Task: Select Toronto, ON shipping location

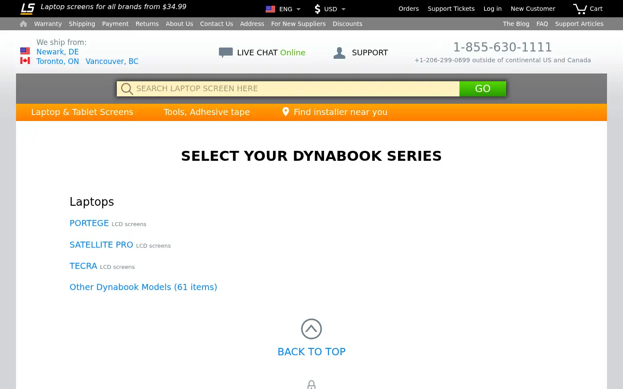Action: [58, 61]
